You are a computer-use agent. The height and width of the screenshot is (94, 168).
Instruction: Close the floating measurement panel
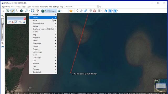pyautogui.click(x=25, y=19)
